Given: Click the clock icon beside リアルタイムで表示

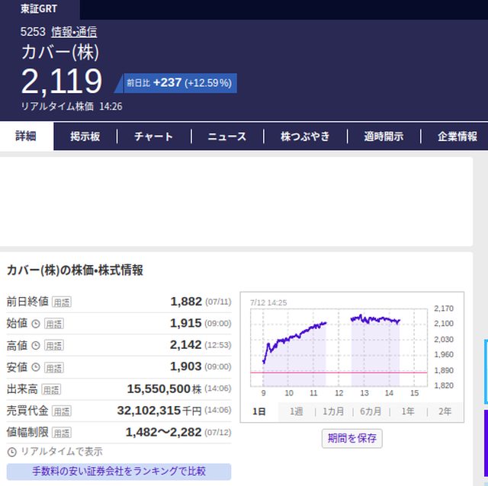Looking at the screenshot, I should click(x=12, y=452).
